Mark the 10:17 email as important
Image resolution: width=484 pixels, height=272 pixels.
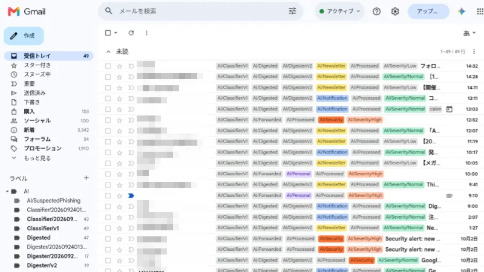click(131, 152)
